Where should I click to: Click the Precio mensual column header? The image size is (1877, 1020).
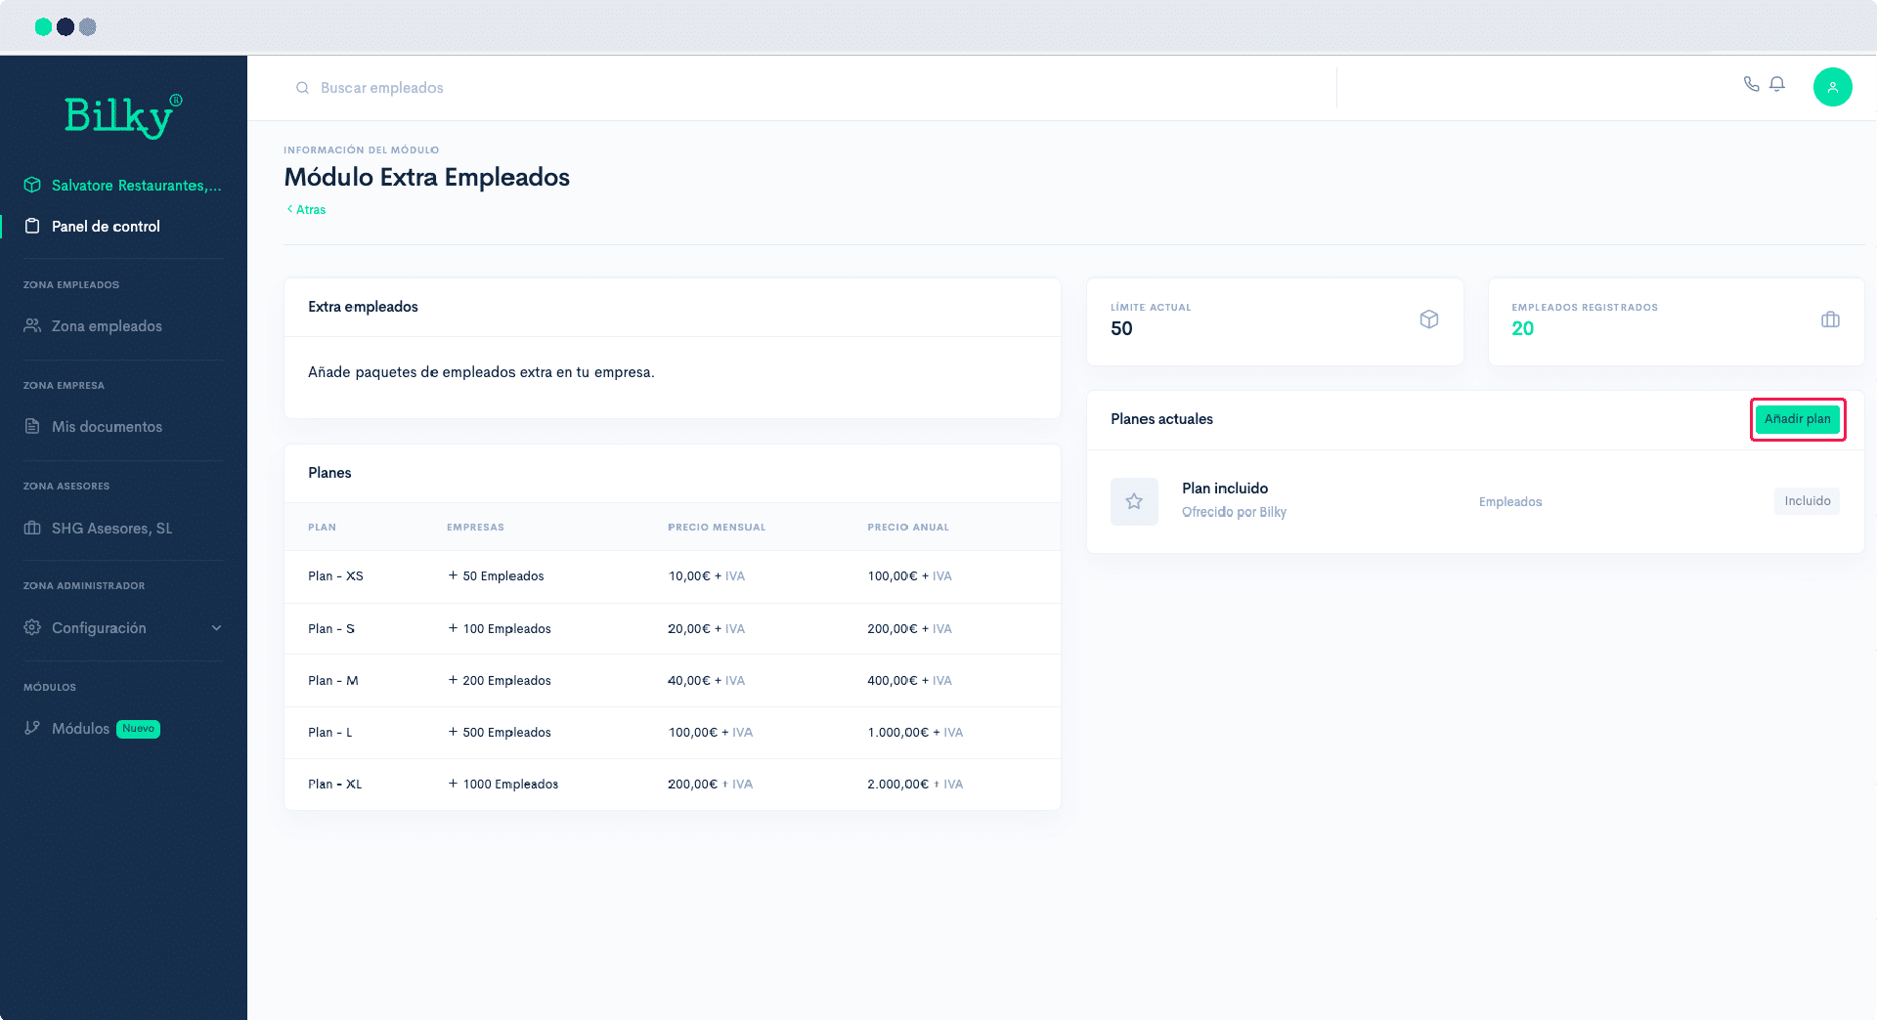tap(717, 528)
